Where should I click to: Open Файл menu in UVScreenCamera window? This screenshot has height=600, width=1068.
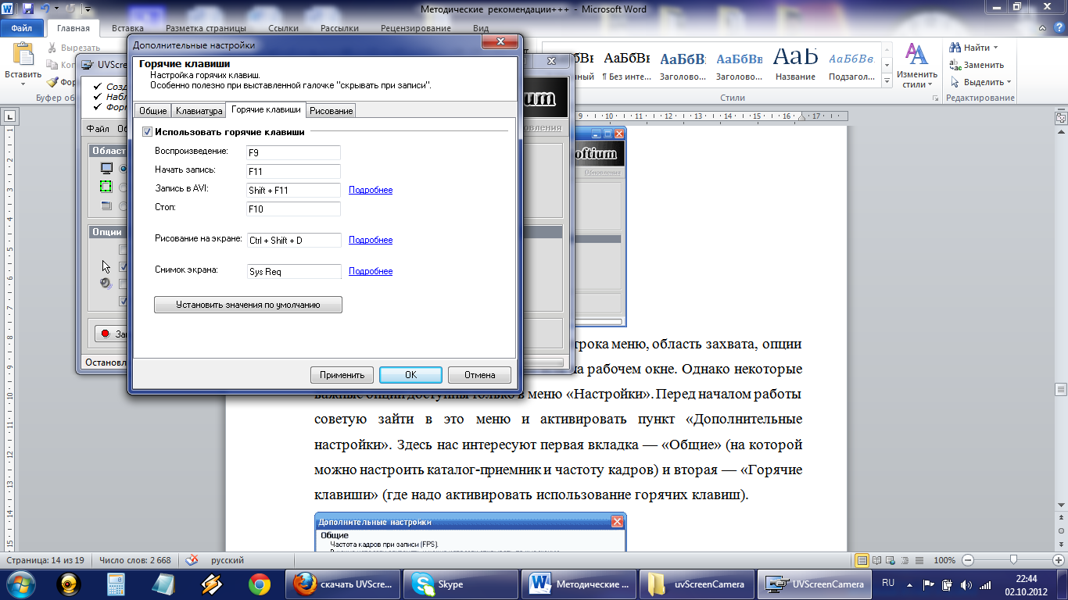98,129
